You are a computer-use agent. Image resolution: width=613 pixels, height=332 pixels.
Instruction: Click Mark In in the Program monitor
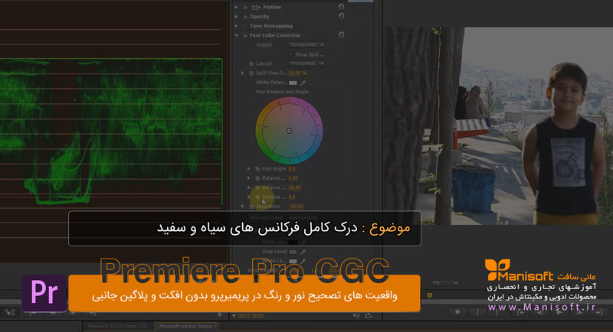click(477, 312)
